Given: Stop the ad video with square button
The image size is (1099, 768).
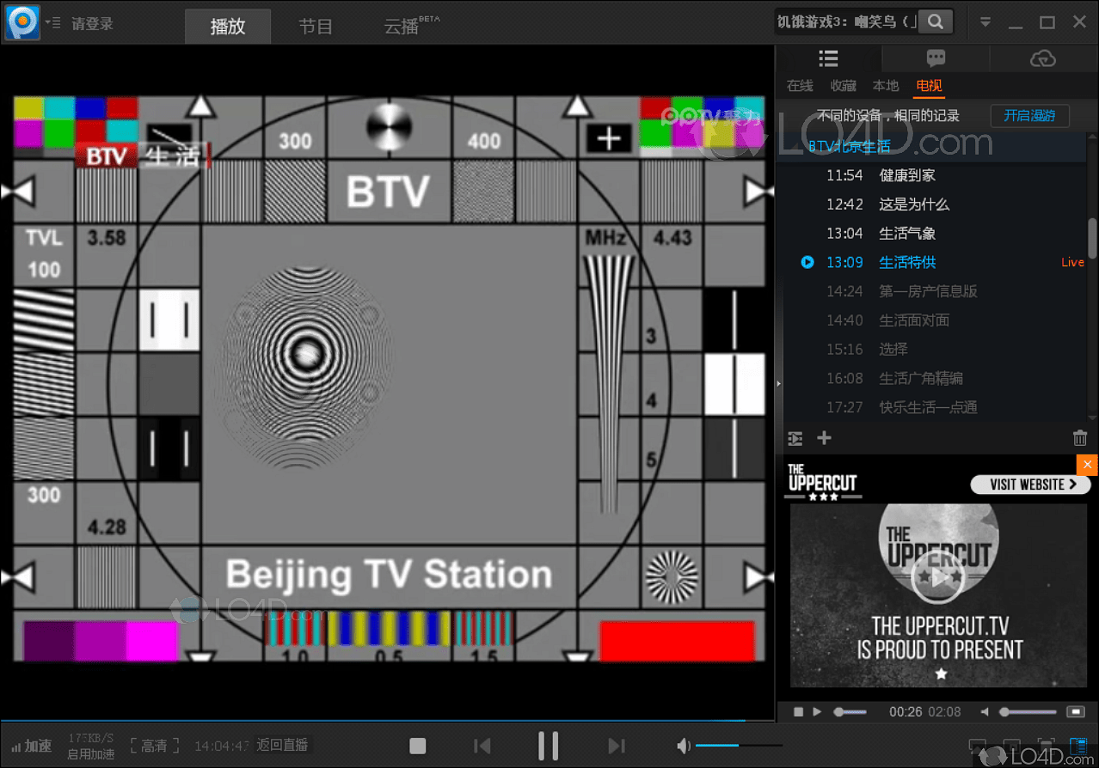Looking at the screenshot, I should click(x=798, y=712).
